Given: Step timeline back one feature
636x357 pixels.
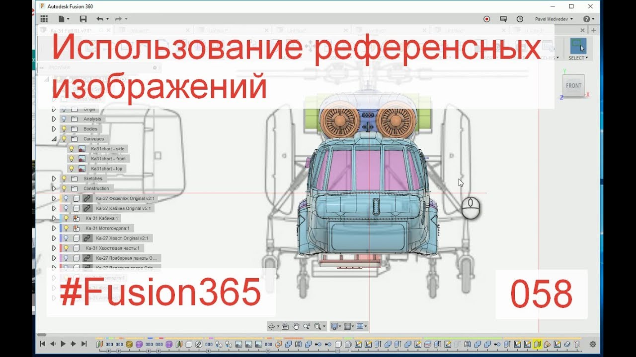Looking at the screenshot, I should coord(53,344).
